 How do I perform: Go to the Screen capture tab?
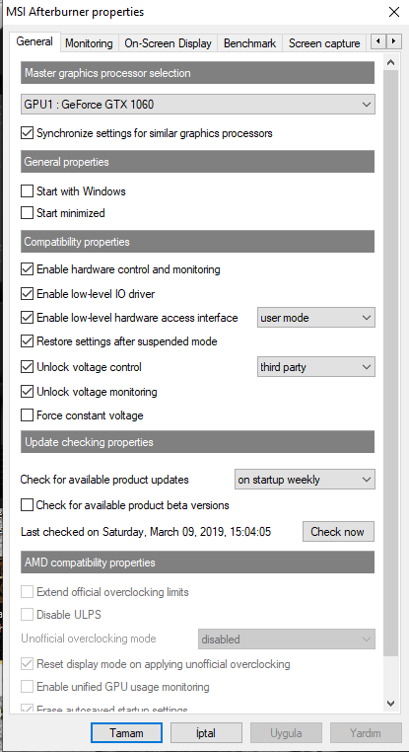[x=324, y=43]
